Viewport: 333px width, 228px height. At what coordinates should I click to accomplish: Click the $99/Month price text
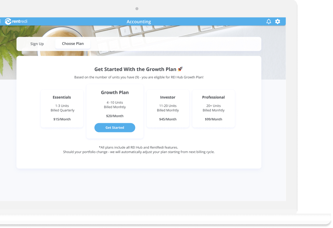coord(213,119)
